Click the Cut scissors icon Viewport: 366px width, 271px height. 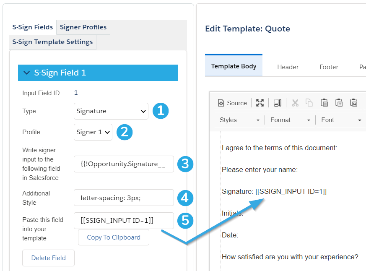coord(295,103)
